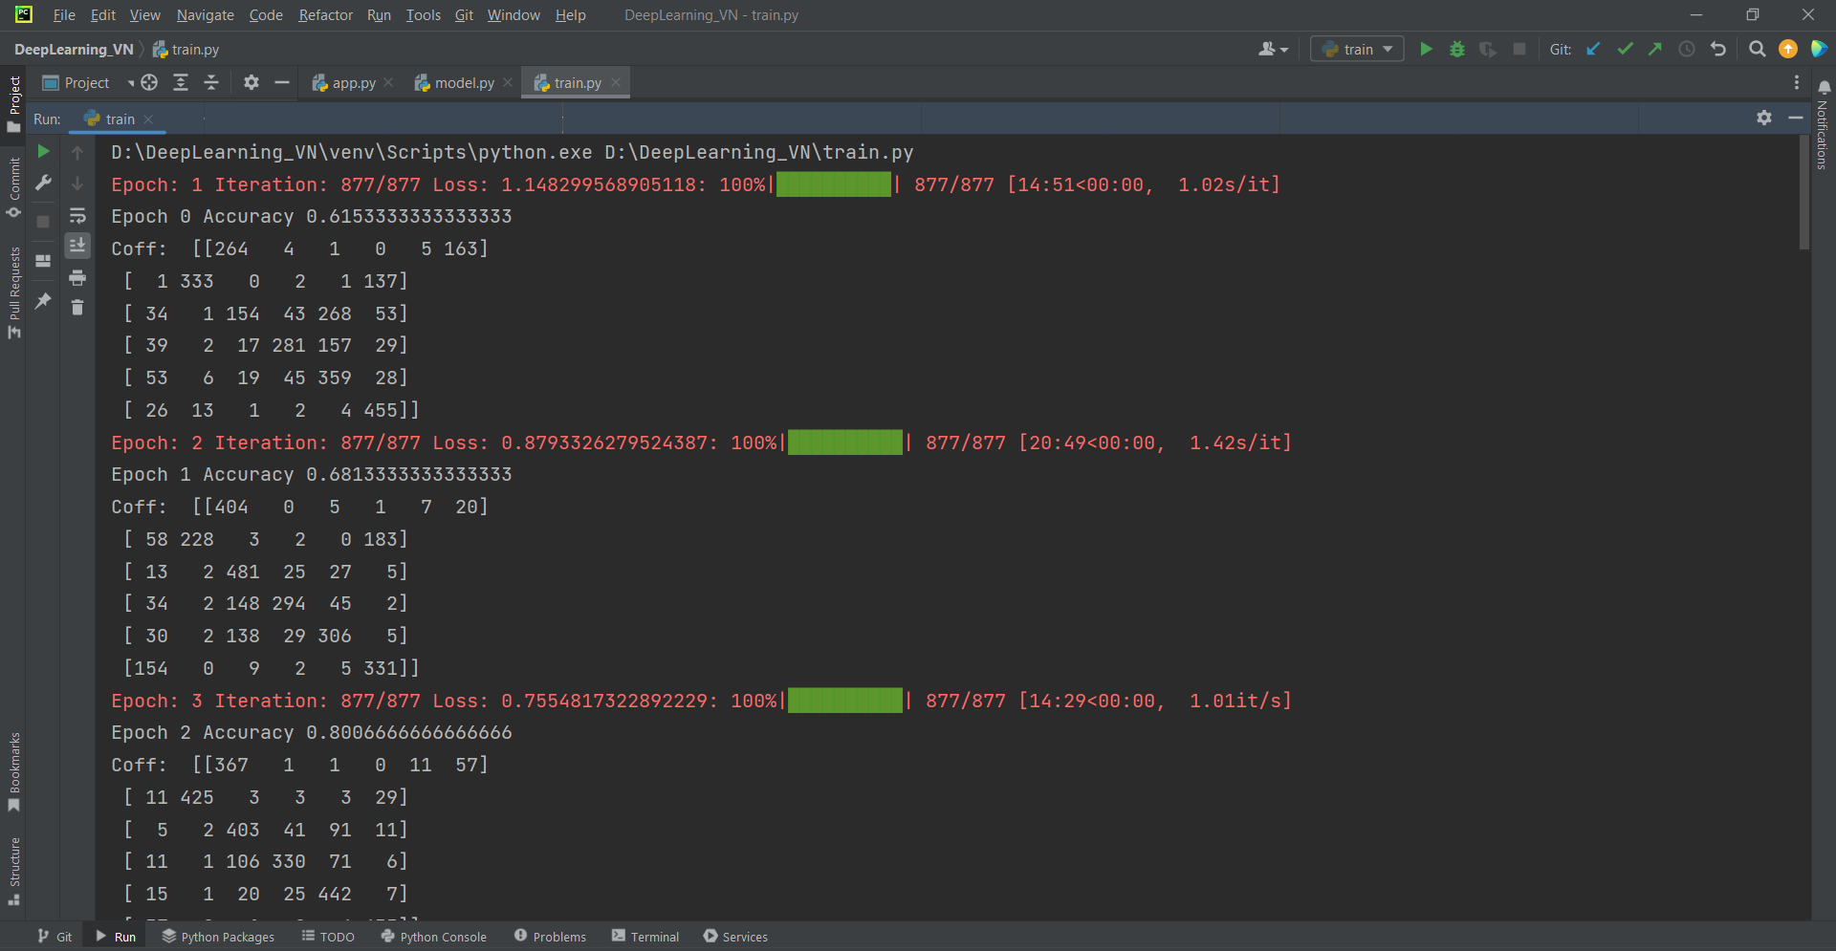Push commits using the green Git arrow
Screen dimensions: 1836x951
click(x=1656, y=49)
